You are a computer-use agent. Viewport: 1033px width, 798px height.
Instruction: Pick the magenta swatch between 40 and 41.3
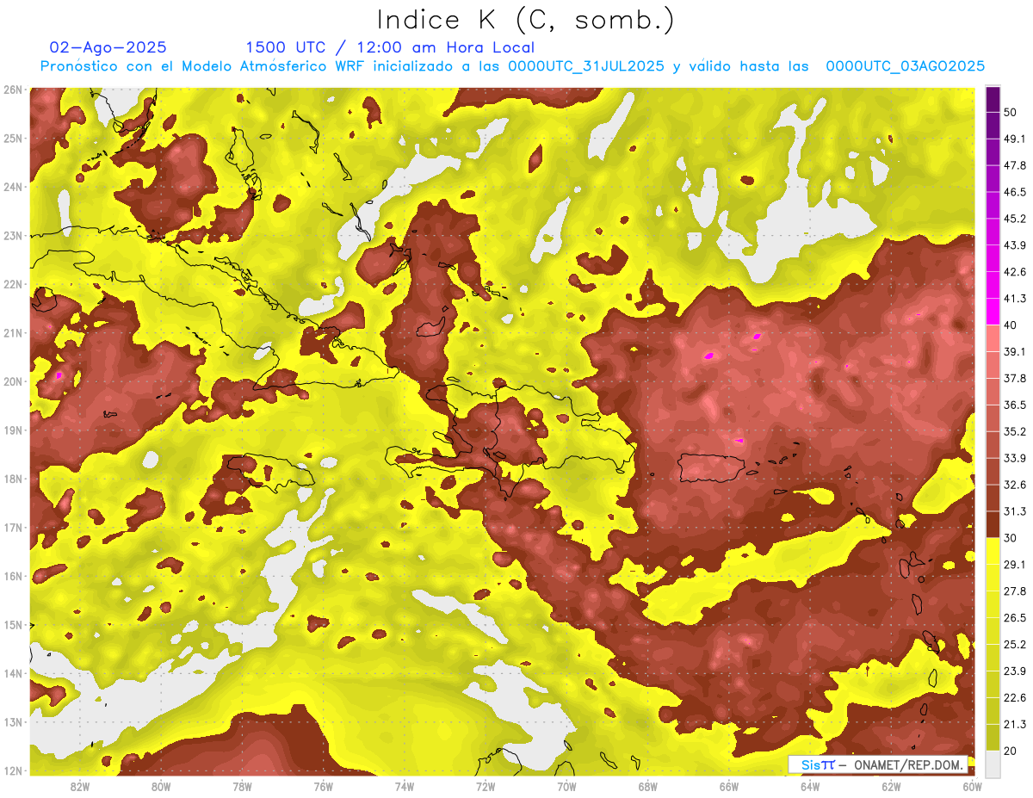[993, 312]
